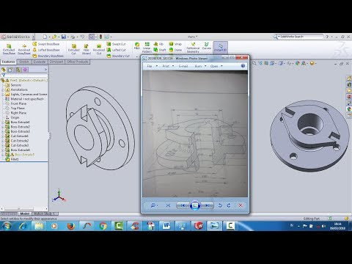Select the Rib tool
352x264 pixels.
pos(158,44)
